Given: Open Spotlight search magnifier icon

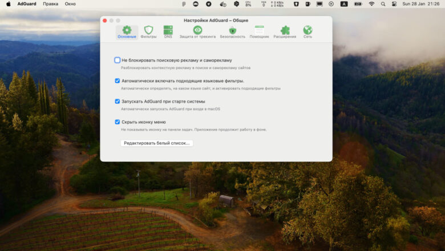Looking at the screenshot, I should point(383,4).
